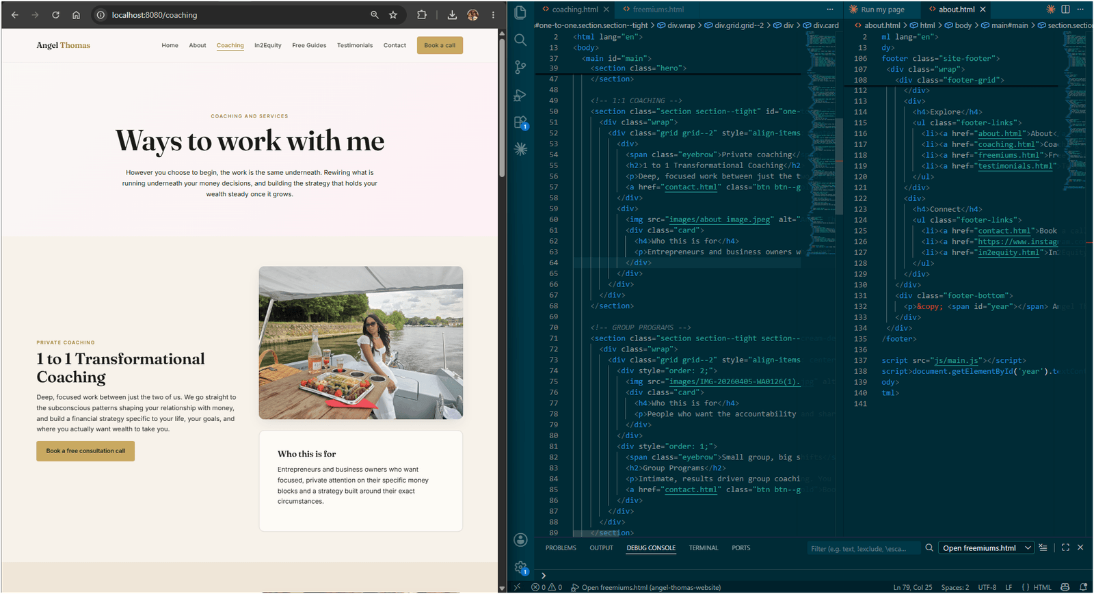Click the boat photo on the webpage
1094x594 pixels.
pyautogui.click(x=360, y=342)
